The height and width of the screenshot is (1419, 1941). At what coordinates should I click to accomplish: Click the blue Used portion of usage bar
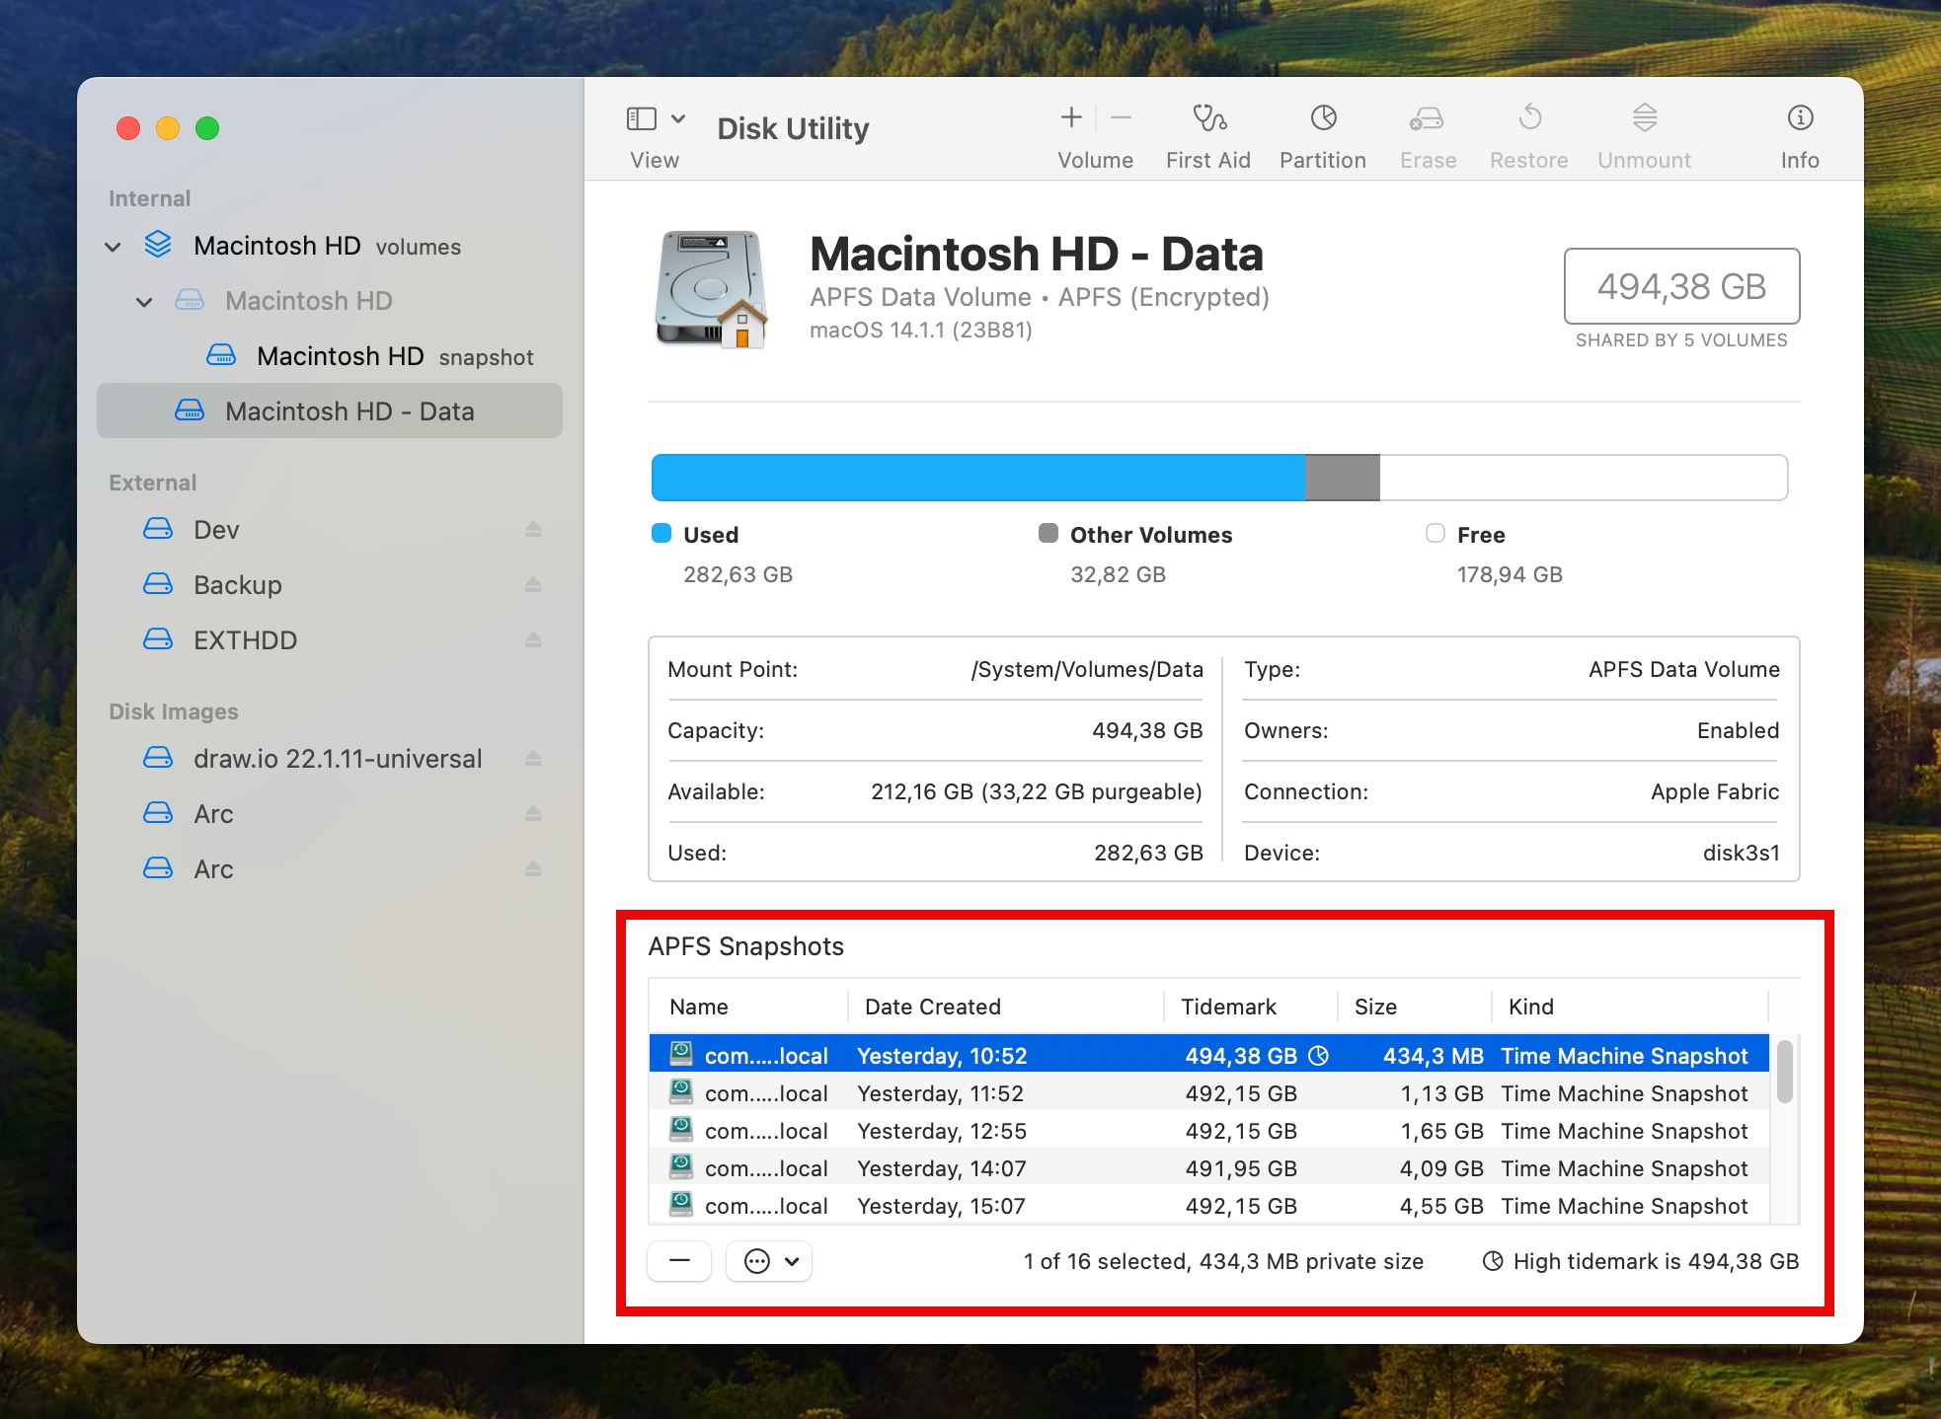point(978,478)
